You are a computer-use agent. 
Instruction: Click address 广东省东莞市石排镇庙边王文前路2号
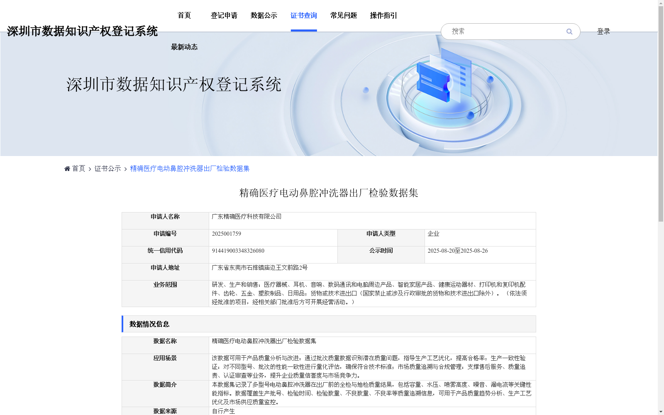click(x=260, y=268)
